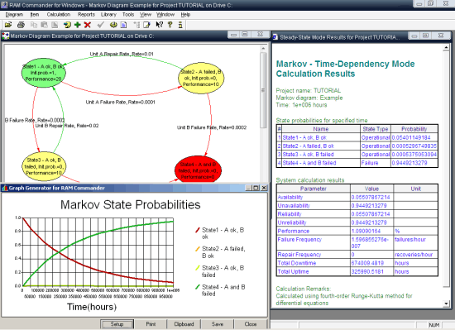Open the Library menu

tap(108, 15)
